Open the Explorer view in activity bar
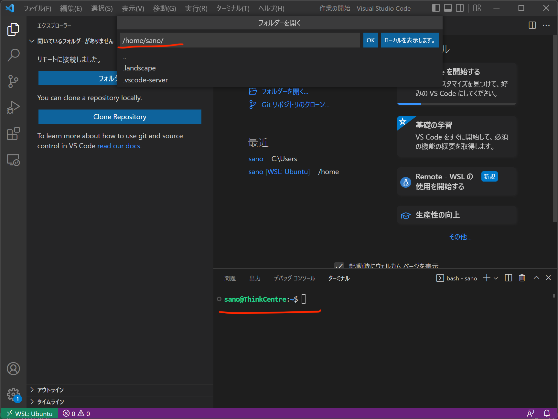Image resolution: width=558 pixels, height=419 pixels. point(13,29)
